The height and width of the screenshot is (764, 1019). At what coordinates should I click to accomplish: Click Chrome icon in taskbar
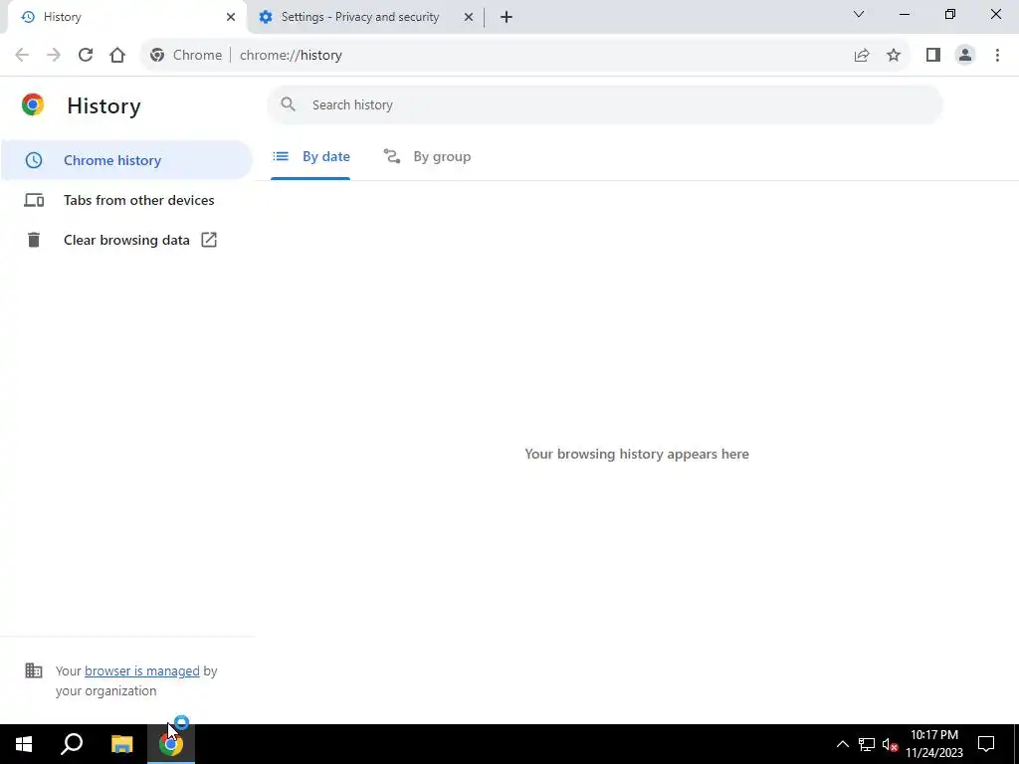click(x=171, y=744)
